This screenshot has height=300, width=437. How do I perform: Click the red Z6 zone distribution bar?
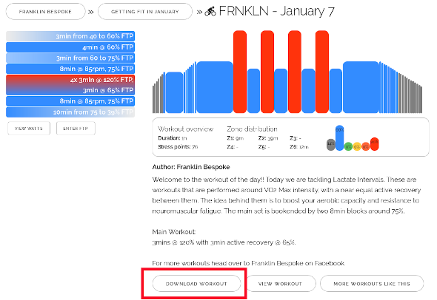(x=374, y=144)
